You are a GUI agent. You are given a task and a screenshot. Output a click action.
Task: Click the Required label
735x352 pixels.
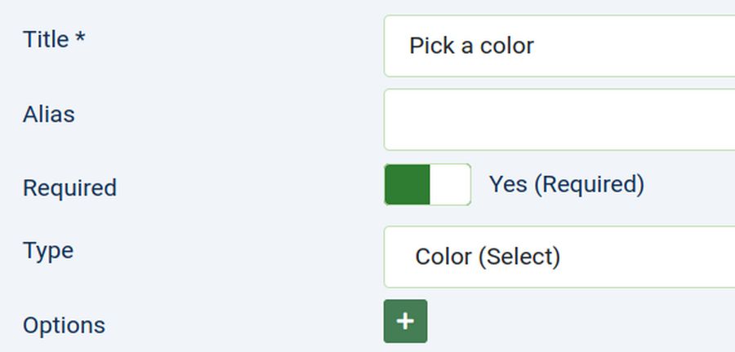[x=69, y=187]
